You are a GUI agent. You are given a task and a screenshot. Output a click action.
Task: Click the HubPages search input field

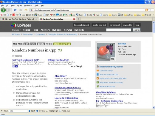coord(119,30)
